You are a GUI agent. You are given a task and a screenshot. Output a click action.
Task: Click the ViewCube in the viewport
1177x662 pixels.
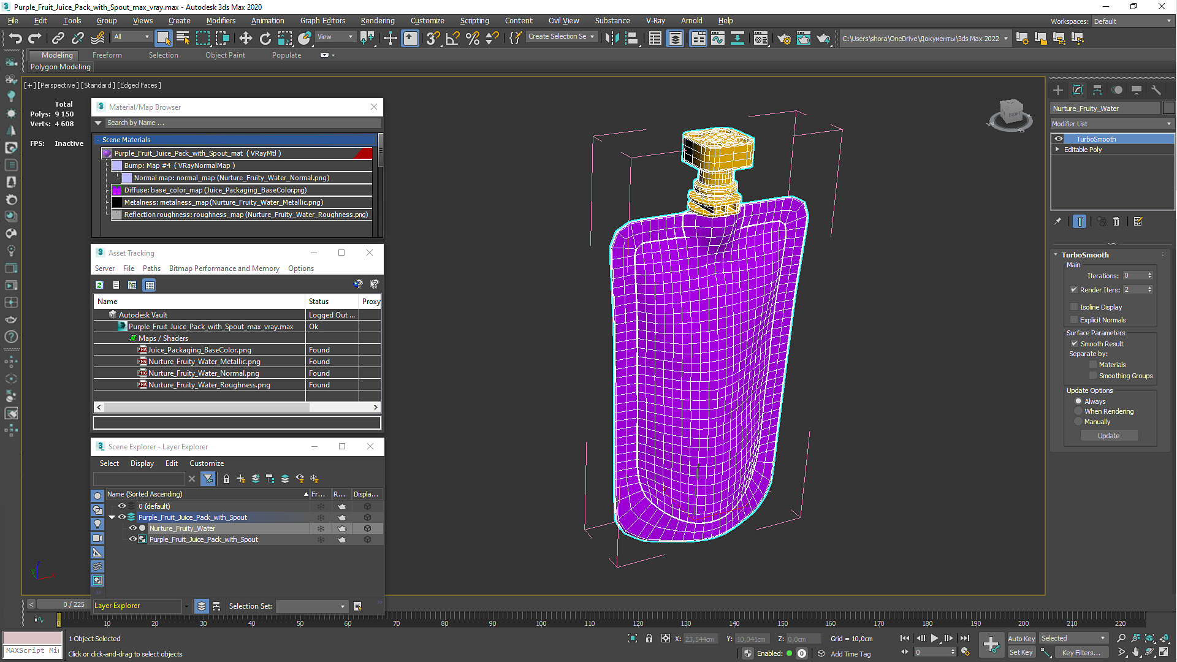(1010, 115)
